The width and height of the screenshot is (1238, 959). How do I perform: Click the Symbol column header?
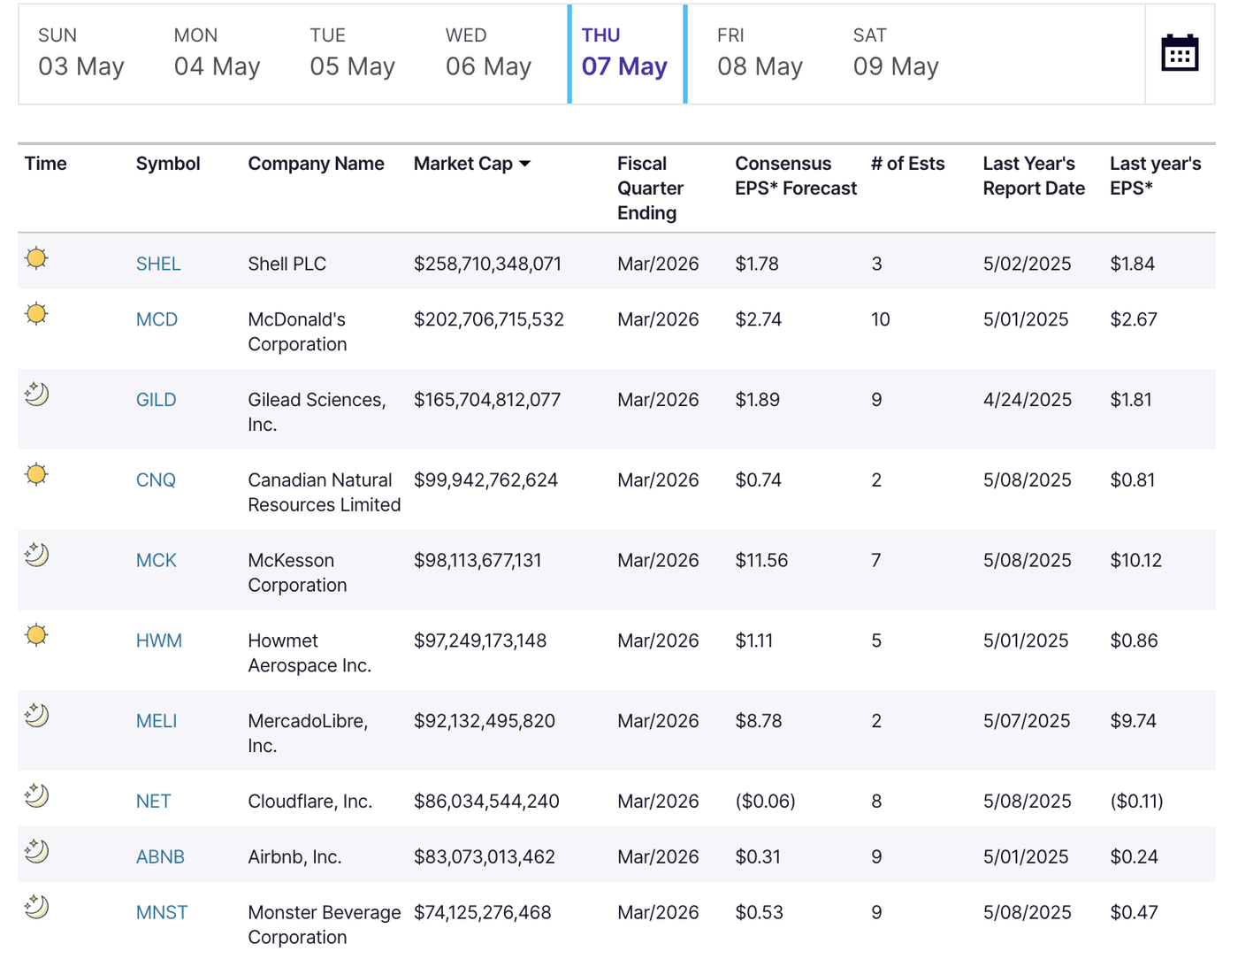168,164
